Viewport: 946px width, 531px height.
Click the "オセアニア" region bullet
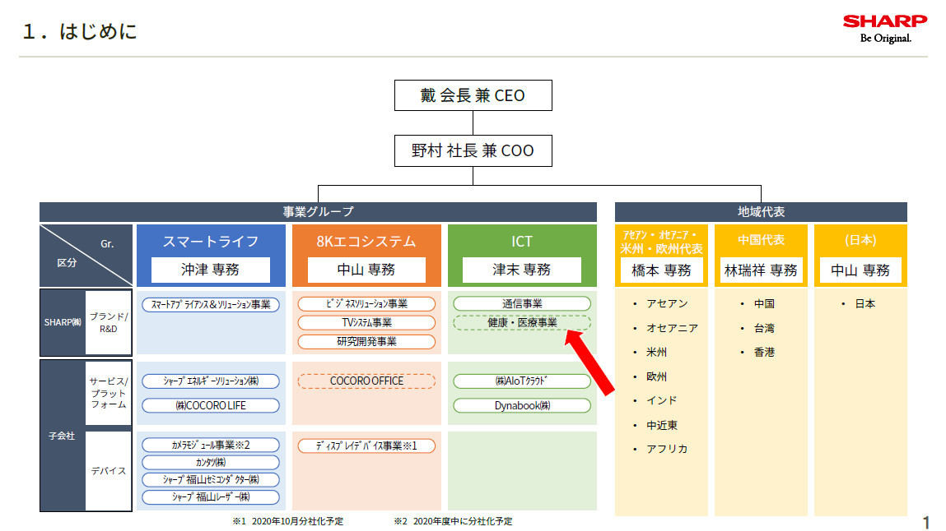click(672, 328)
